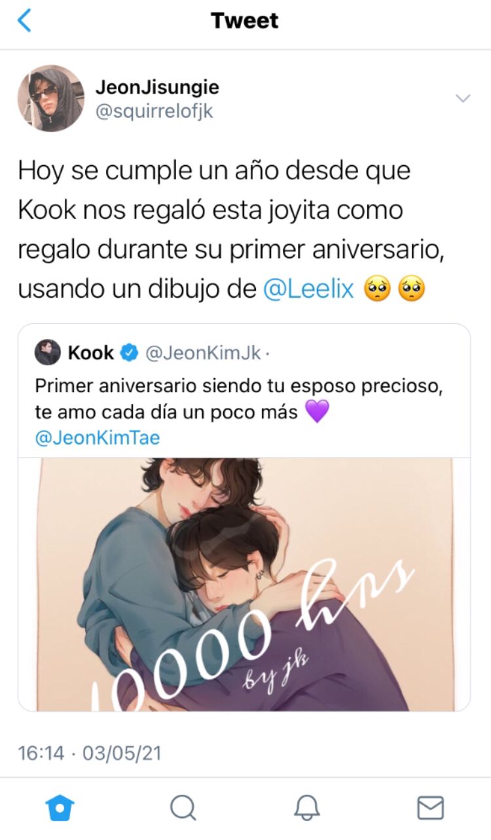Tap the main tweet text body
This screenshot has width=491, height=840.
pos(232,230)
